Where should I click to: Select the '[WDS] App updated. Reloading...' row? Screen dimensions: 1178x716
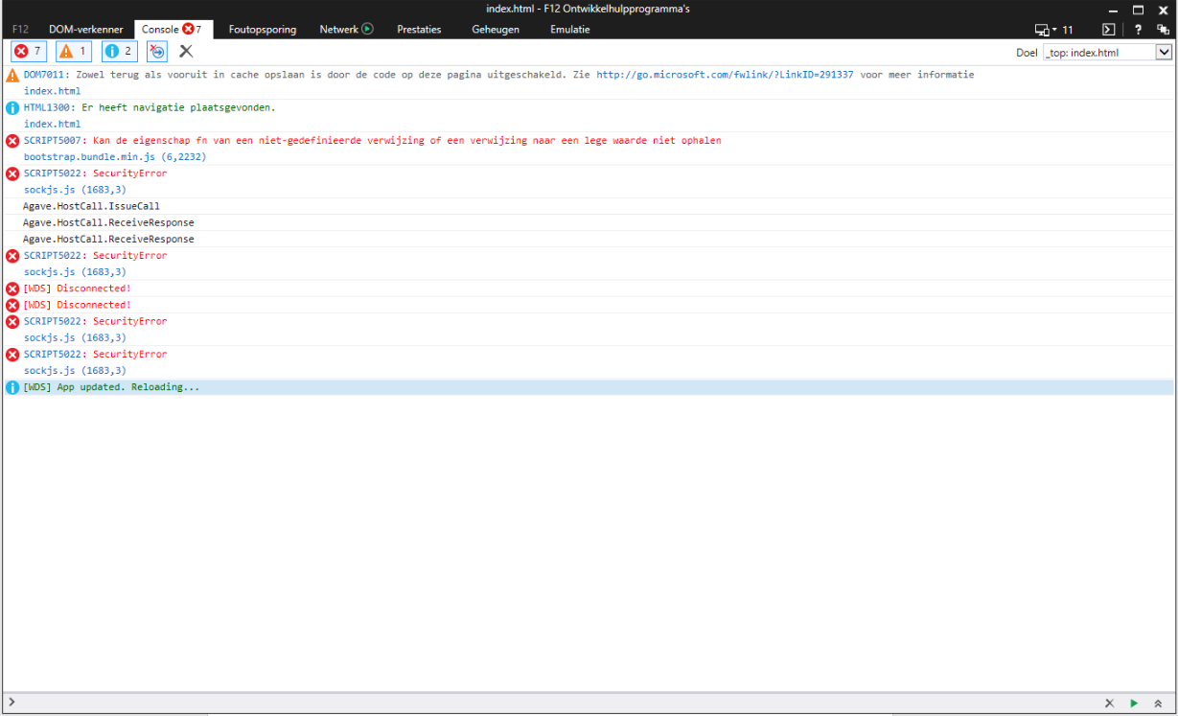coord(589,387)
